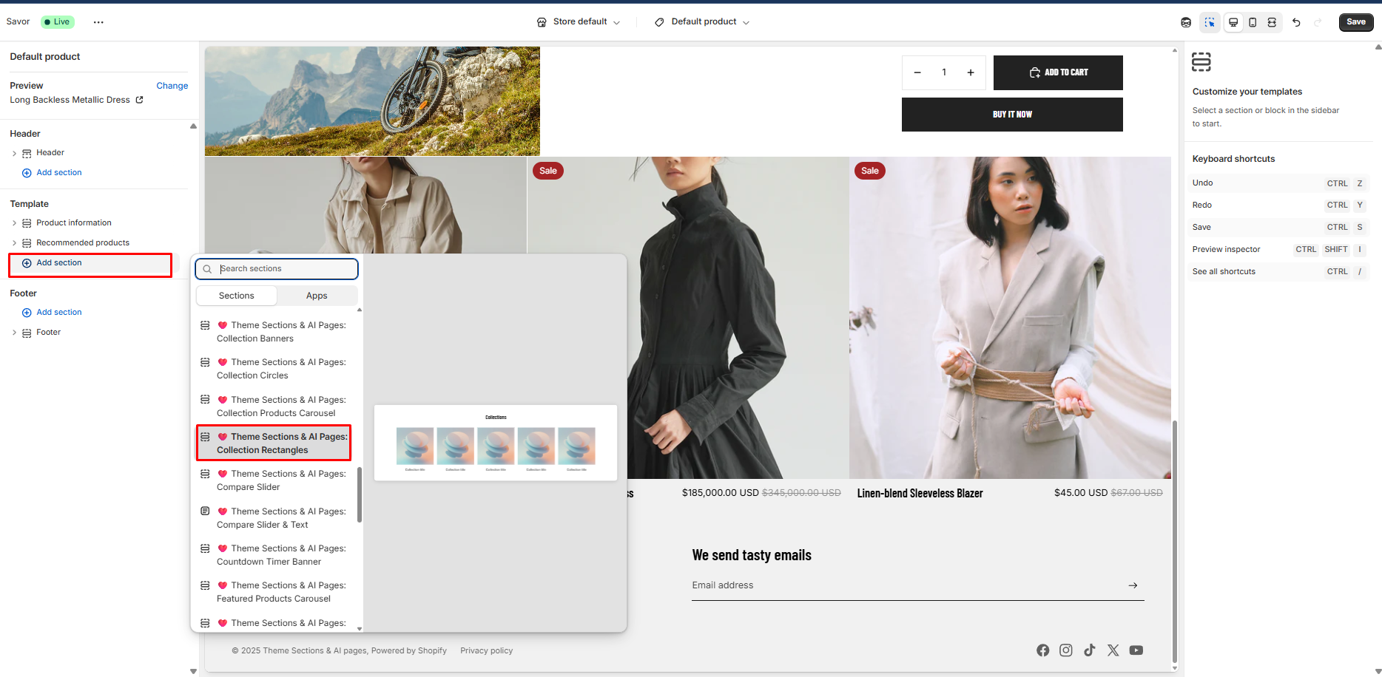Choose Featured Products Carousel section
Viewport: 1382px width, 677px height.
[x=274, y=592]
